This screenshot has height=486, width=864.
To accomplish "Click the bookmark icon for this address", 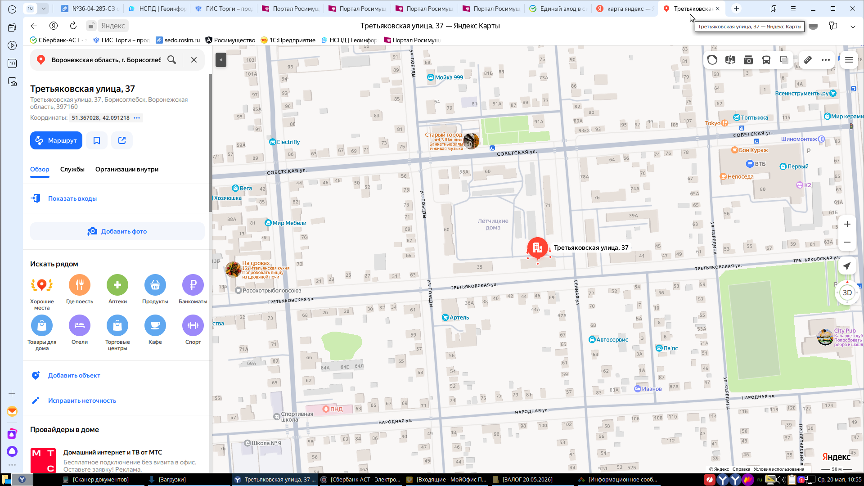I will 97,140.
